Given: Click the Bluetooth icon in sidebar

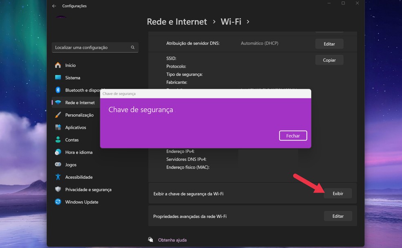Looking at the screenshot, I should click(x=58, y=90).
